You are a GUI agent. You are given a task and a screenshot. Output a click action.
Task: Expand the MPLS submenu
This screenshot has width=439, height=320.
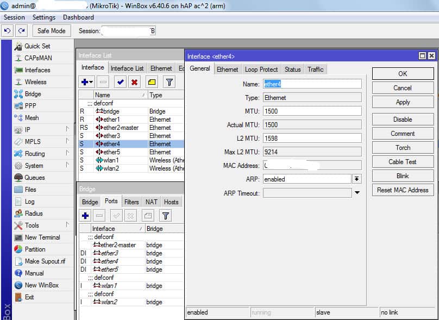point(67,141)
